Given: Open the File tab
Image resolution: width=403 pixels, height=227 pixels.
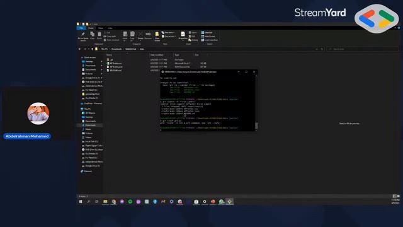Looking at the screenshot, I should [x=81, y=28].
